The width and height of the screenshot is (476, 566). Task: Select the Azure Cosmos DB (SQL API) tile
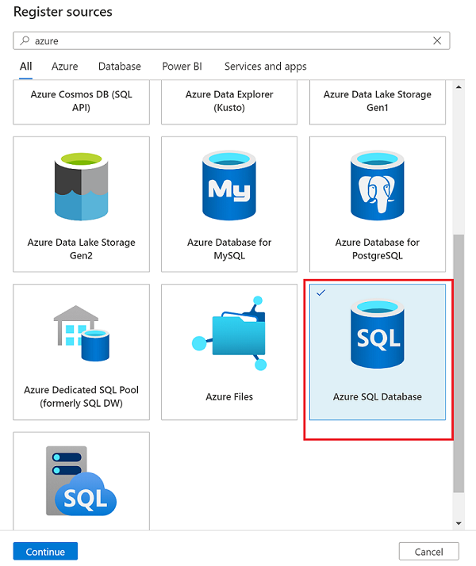click(81, 102)
